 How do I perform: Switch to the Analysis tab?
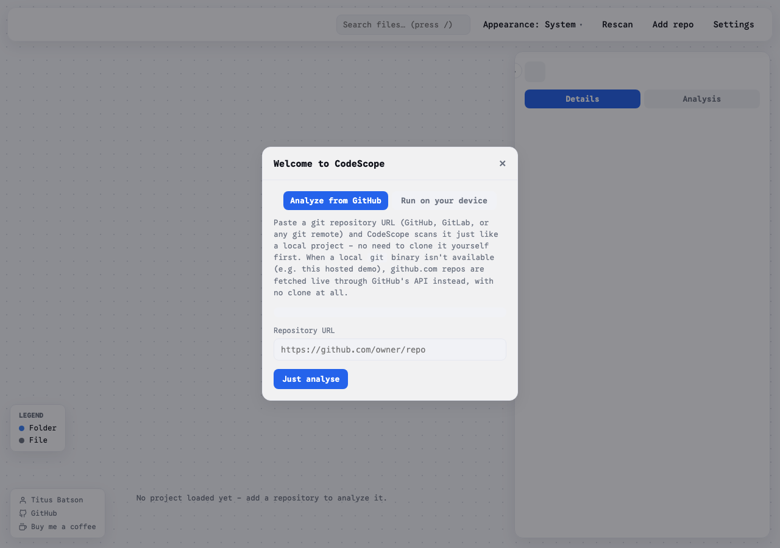702,99
